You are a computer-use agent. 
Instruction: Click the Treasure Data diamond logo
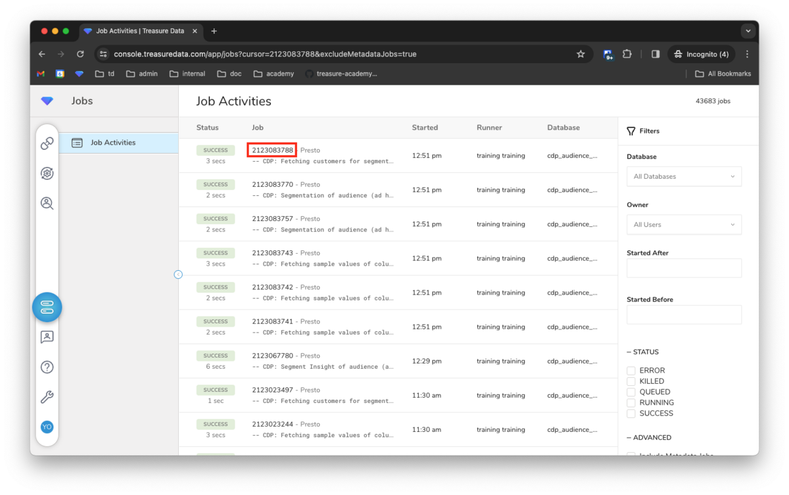coord(47,101)
